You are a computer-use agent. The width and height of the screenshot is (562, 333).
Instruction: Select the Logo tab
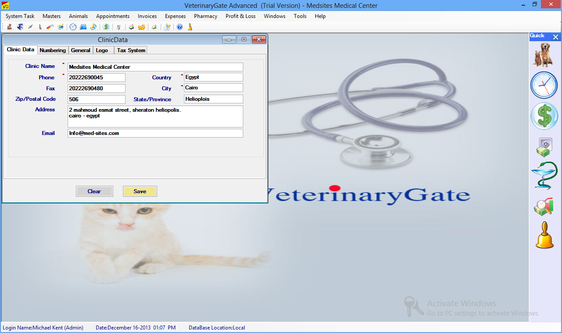[x=102, y=50]
